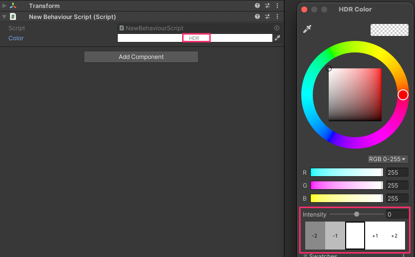Screen dimensions: 415x257
Task: Click the eyedropper beside the Color field
Action: (277, 38)
